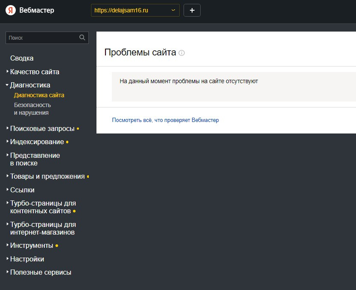Click the plus add-site button
Screen dimensions: 356x290
coord(192,10)
